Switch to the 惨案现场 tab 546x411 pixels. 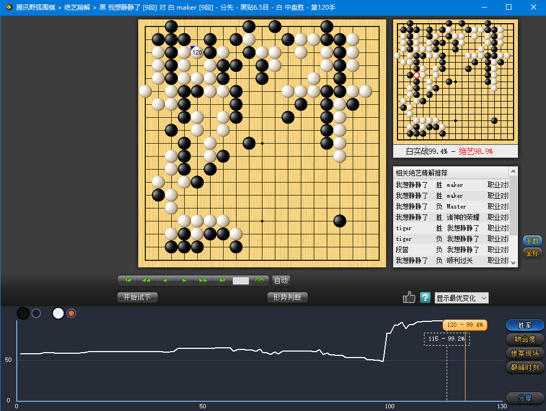coord(525,353)
